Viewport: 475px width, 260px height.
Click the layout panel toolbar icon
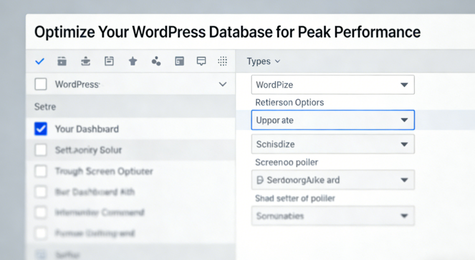point(180,61)
